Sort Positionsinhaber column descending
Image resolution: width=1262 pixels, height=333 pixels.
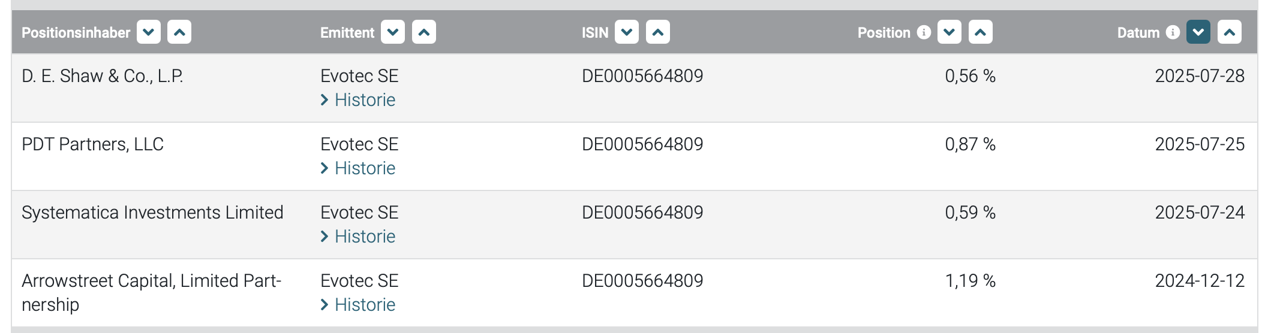149,32
